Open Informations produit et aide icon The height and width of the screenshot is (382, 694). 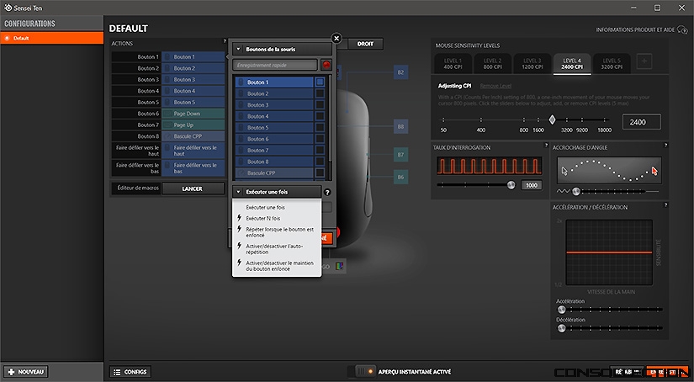tap(682, 29)
